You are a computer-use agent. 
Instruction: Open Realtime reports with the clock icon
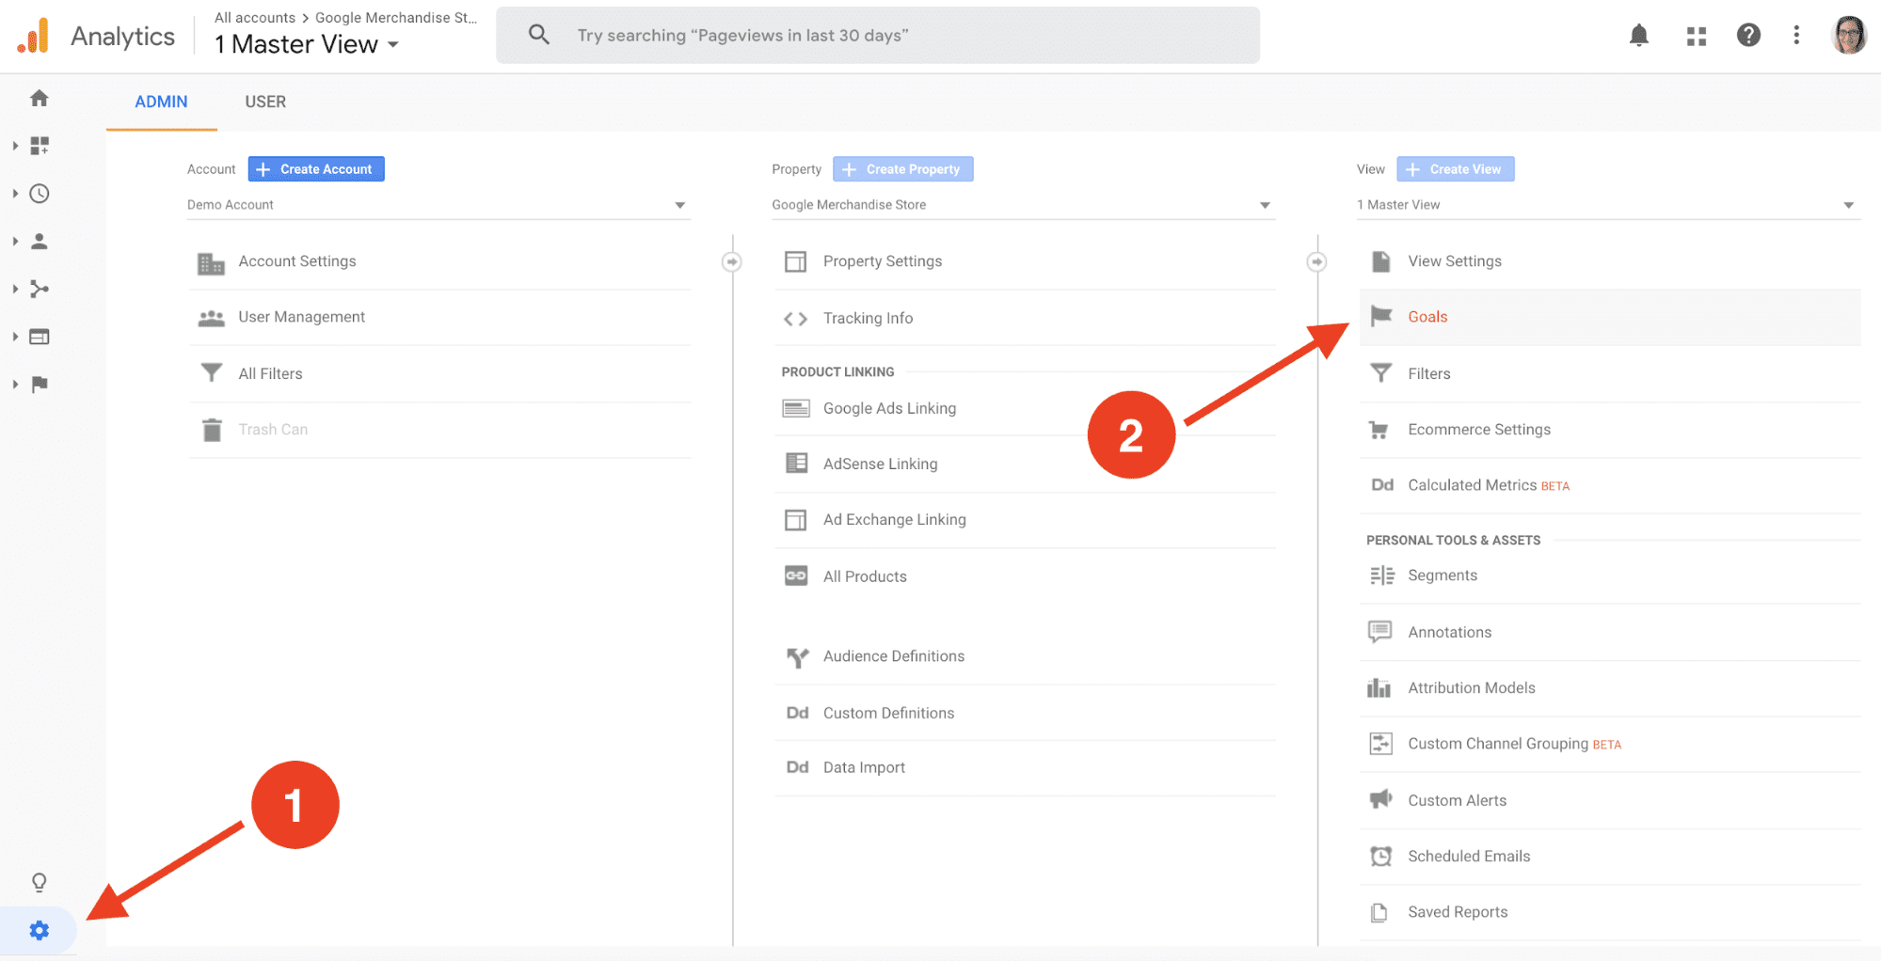coord(39,193)
